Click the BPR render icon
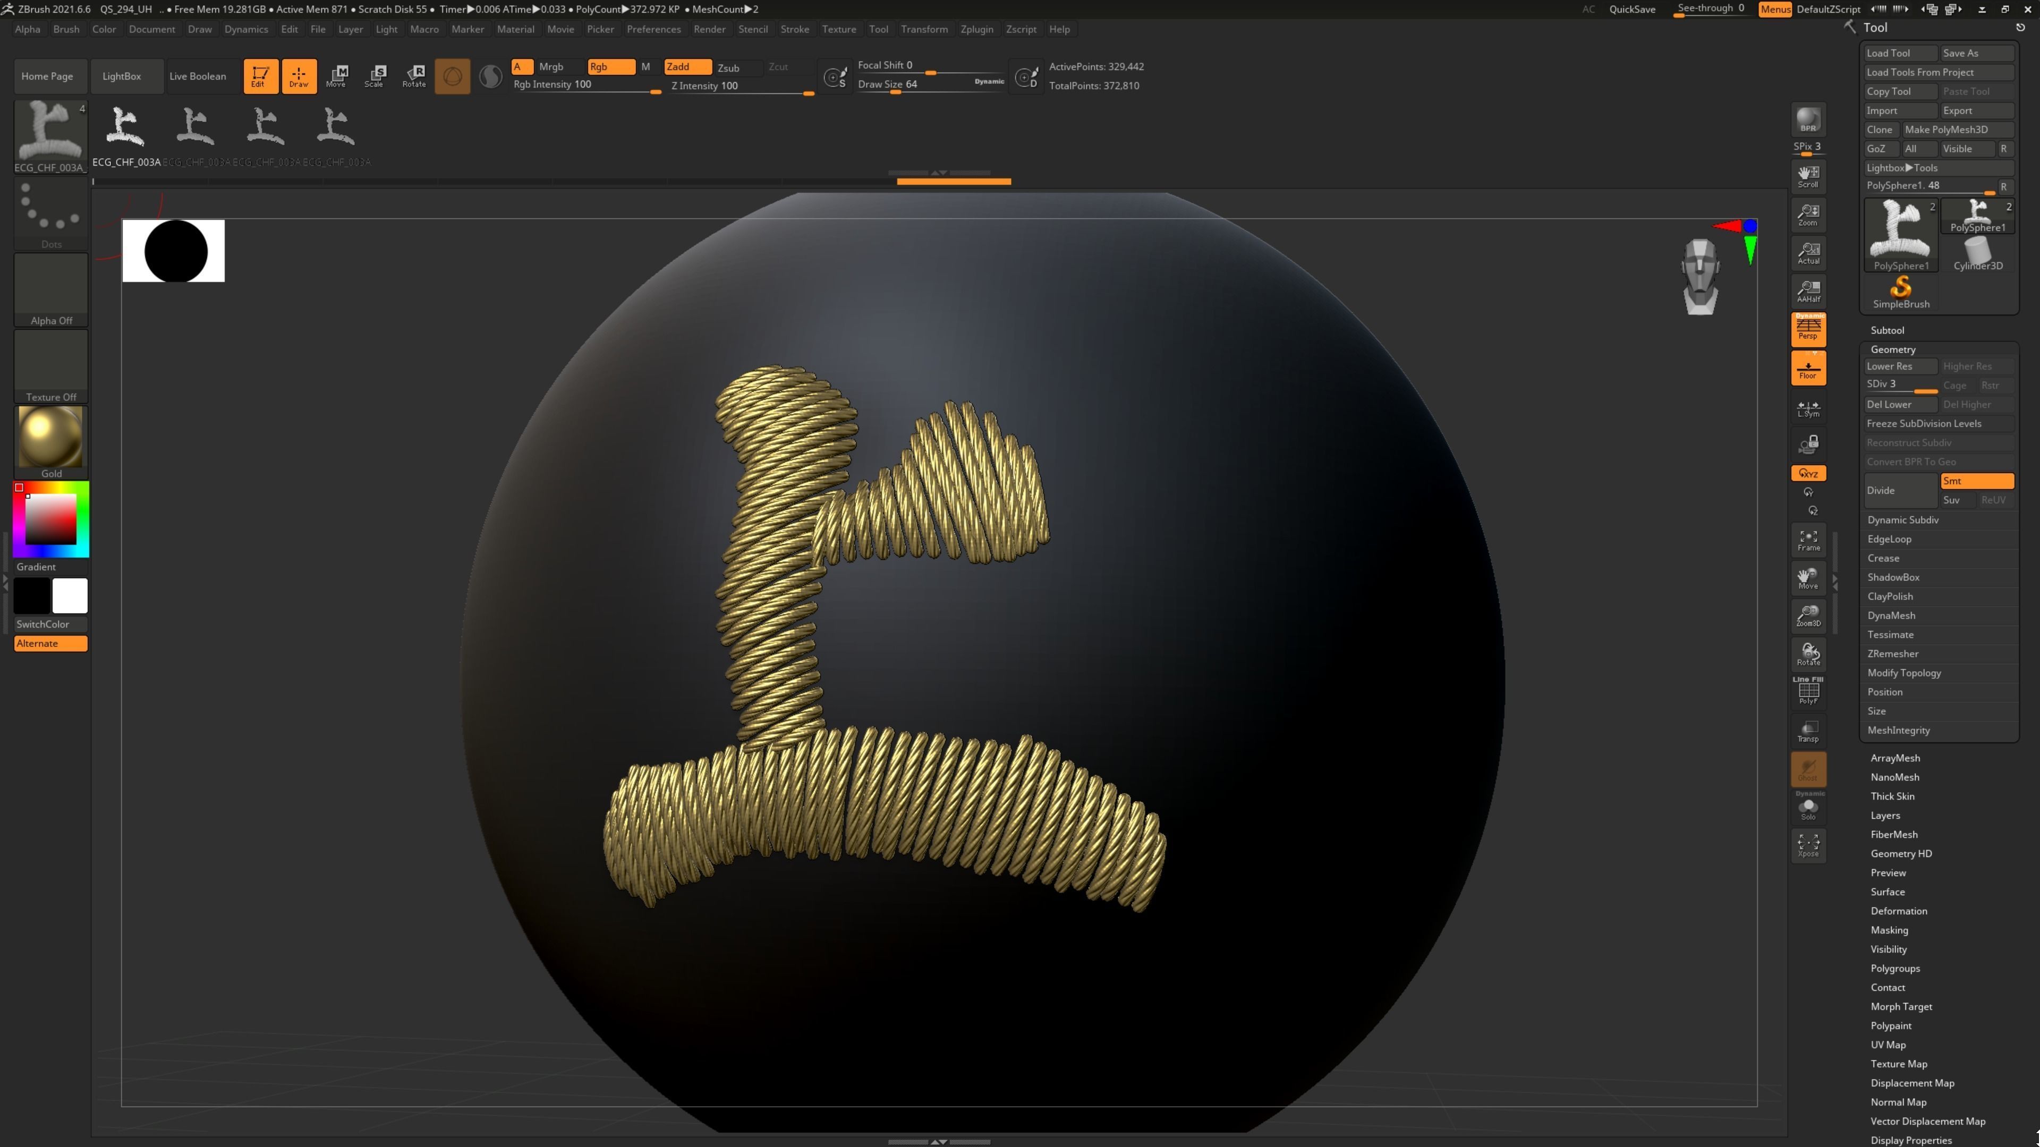 pyautogui.click(x=1808, y=121)
